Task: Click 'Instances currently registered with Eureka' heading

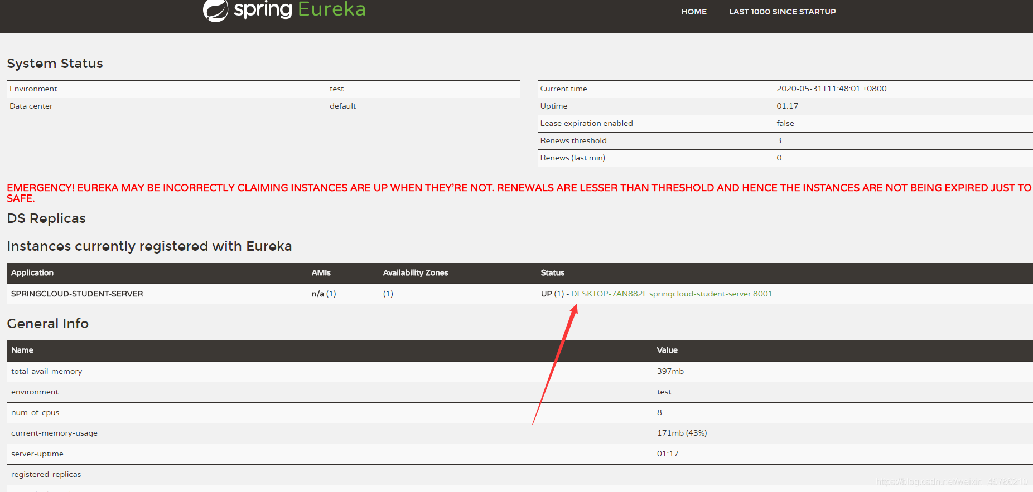Action: point(149,246)
